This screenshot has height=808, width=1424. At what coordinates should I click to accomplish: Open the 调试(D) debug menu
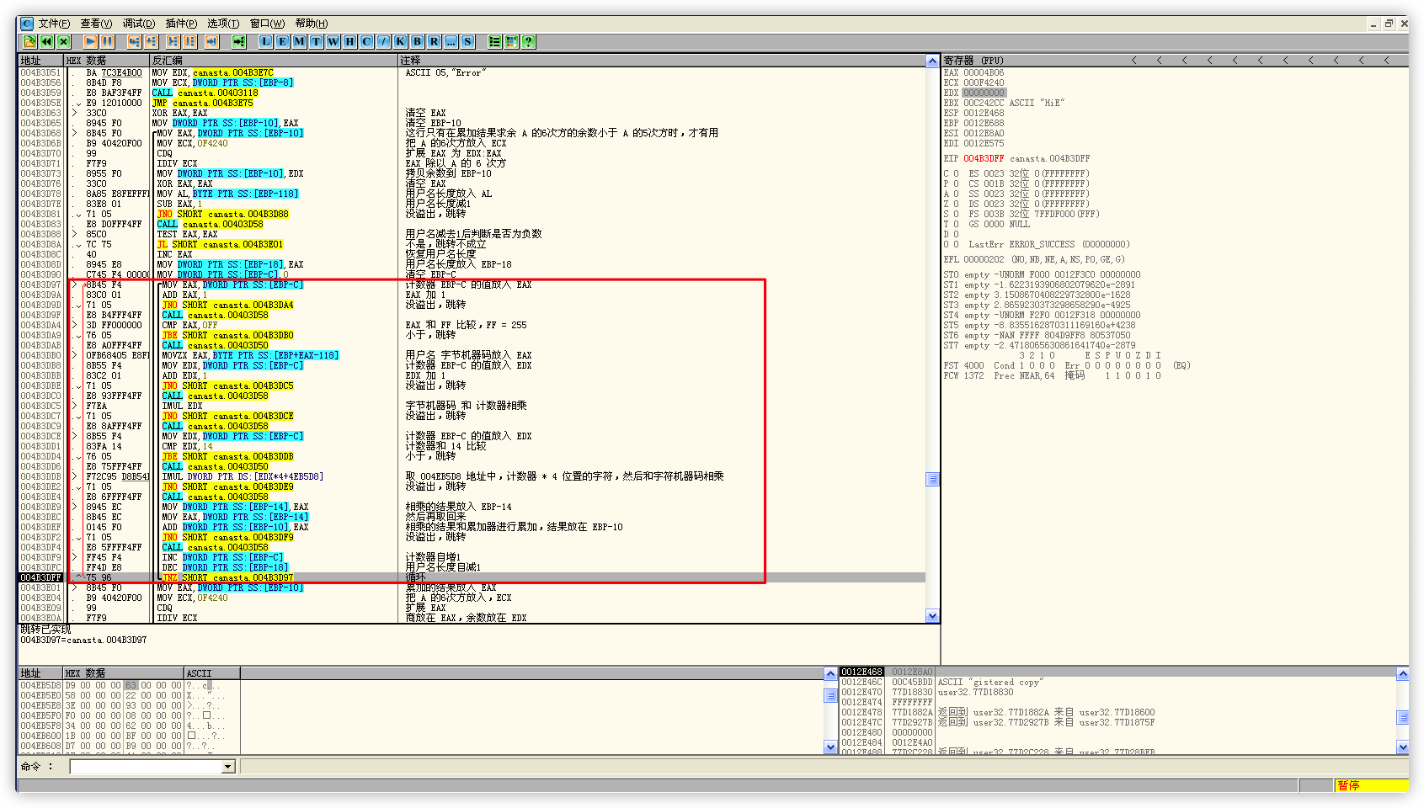point(138,24)
